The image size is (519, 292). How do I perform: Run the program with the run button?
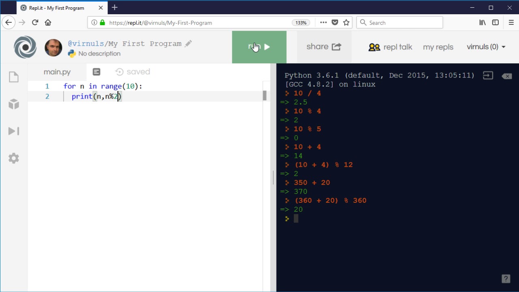pos(259,47)
